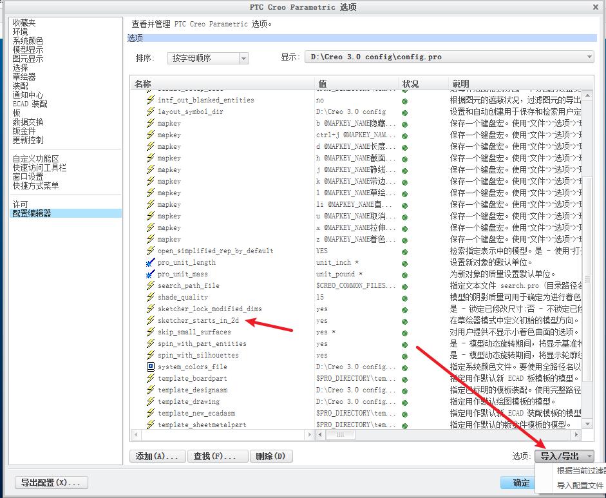This screenshot has width=606, height=498.
Task: Open 快速访问工具栏 category
Action: click(39, 168)
